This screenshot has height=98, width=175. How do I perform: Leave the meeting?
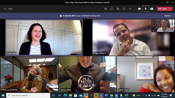pyautogui.click(x=163, y=9)
